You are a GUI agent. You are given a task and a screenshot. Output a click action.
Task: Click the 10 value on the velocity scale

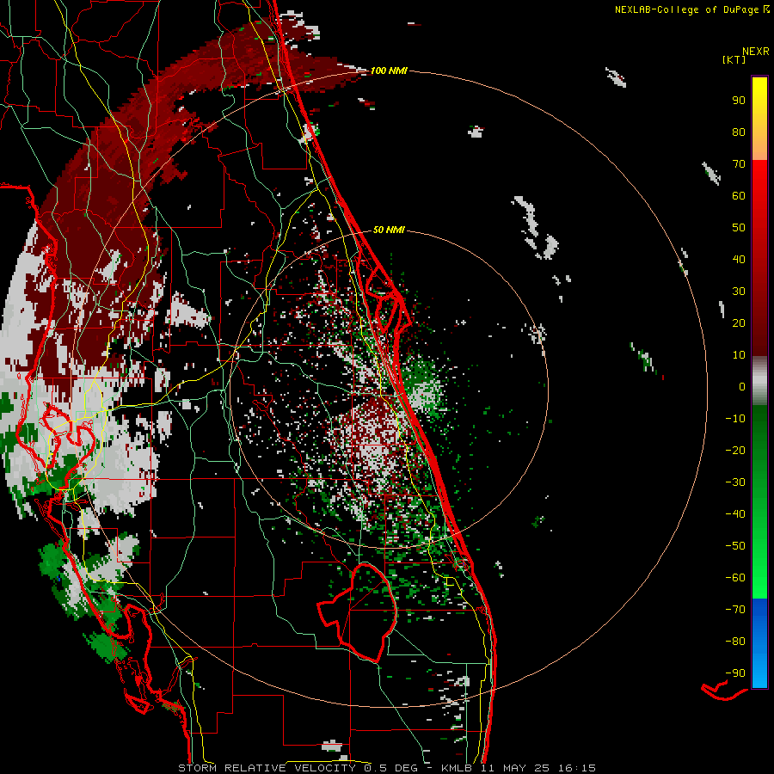(739, 355)
